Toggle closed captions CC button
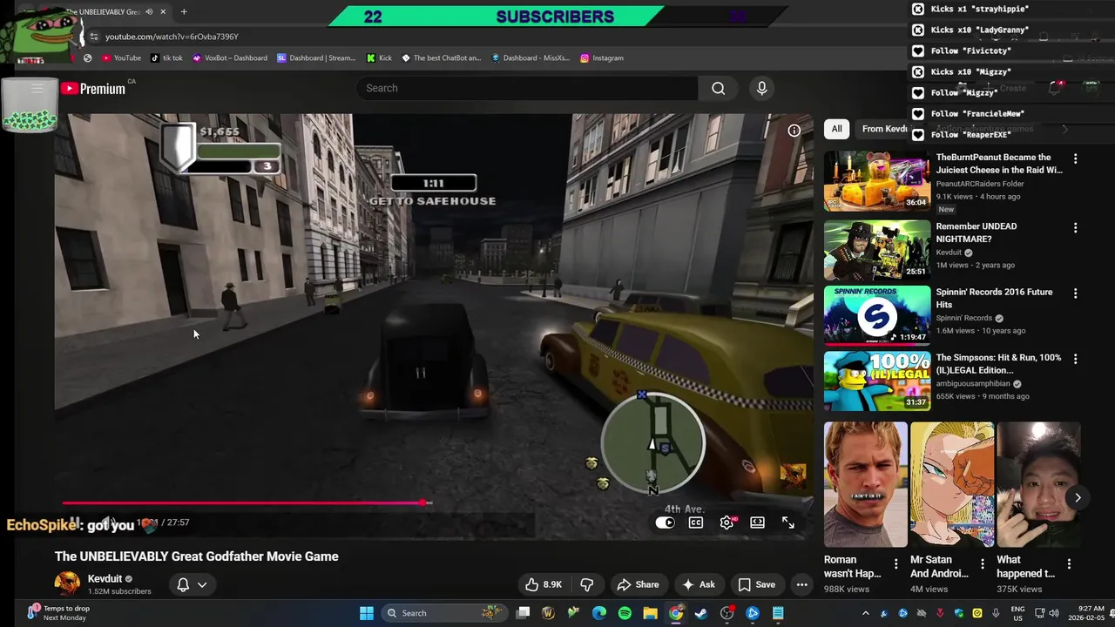Viewport: 1115px width, 627px height. pos(696,522)
